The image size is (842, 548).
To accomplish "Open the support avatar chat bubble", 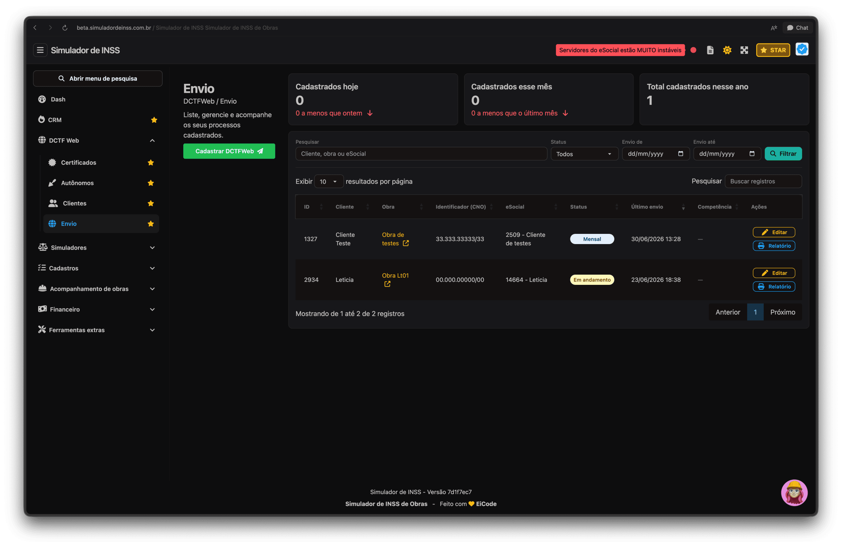I will [794, 492].
